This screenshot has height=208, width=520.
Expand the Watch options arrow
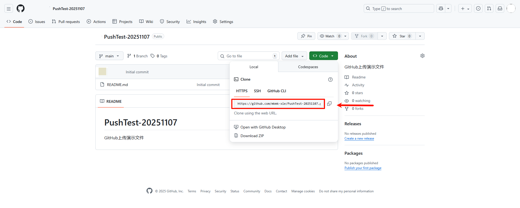345,36
